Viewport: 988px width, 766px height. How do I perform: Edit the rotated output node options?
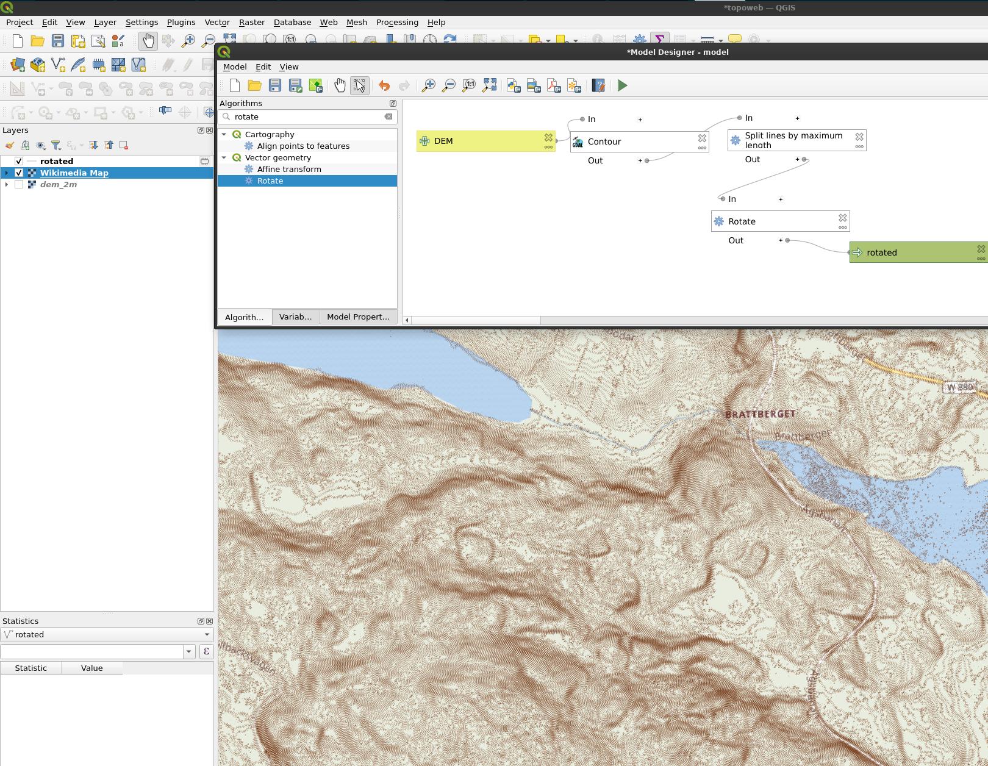pyautogui.click(x=981, y=259)
